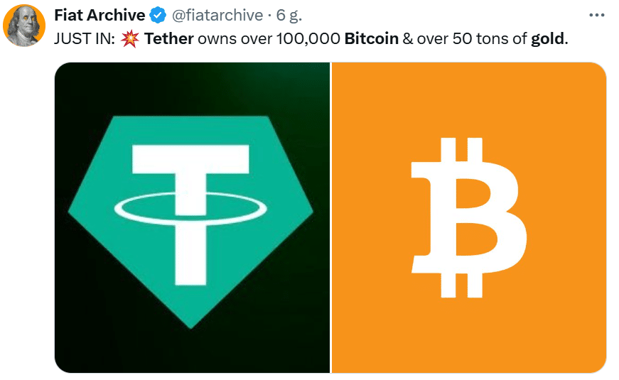
Task: Open the Fiat Archive profile avatar
Action: pos(24,26)
